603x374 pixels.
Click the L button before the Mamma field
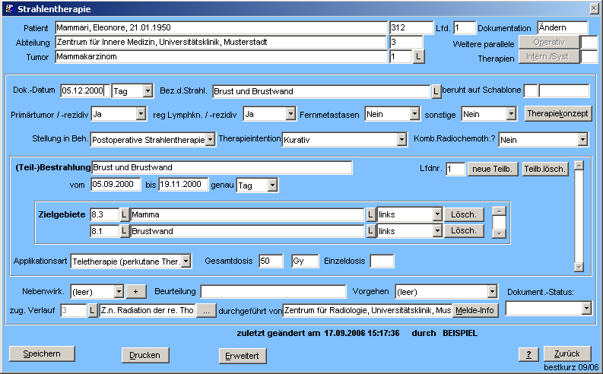click(124, 214)
